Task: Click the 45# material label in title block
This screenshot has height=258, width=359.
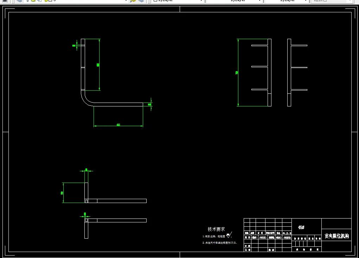Action: 301,227
